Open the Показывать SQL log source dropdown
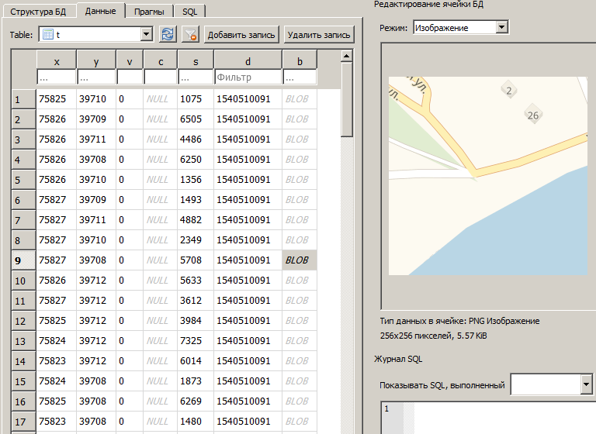 point(586,384)
